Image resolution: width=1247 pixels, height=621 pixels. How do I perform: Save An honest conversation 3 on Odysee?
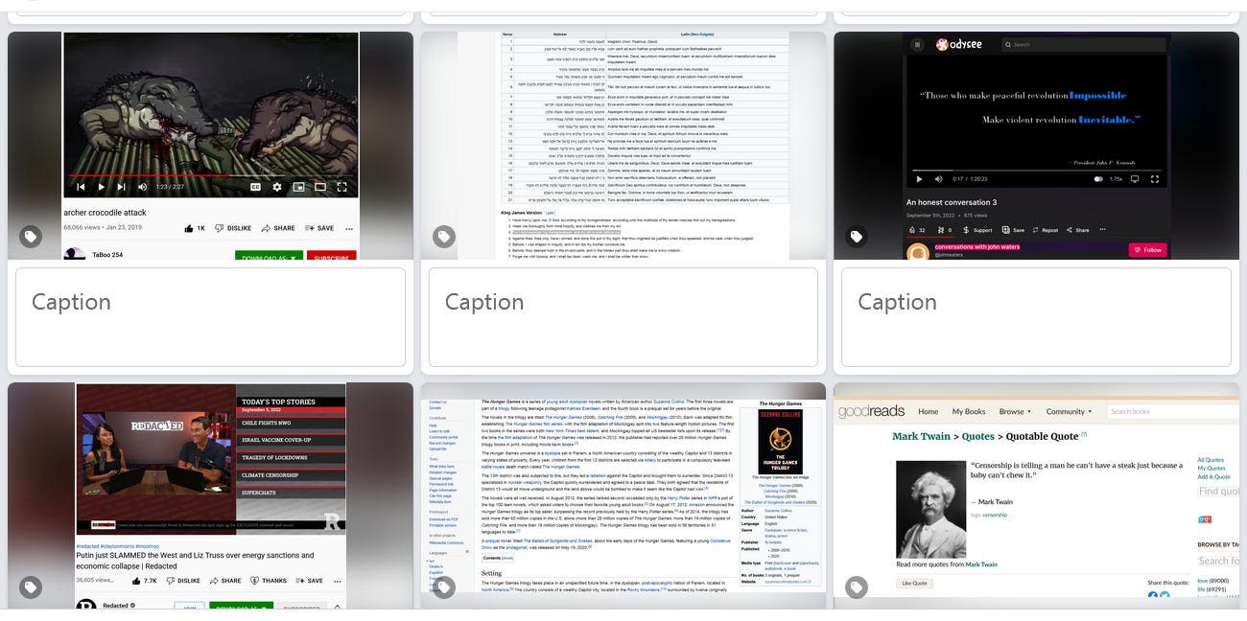coord(1013,230)
